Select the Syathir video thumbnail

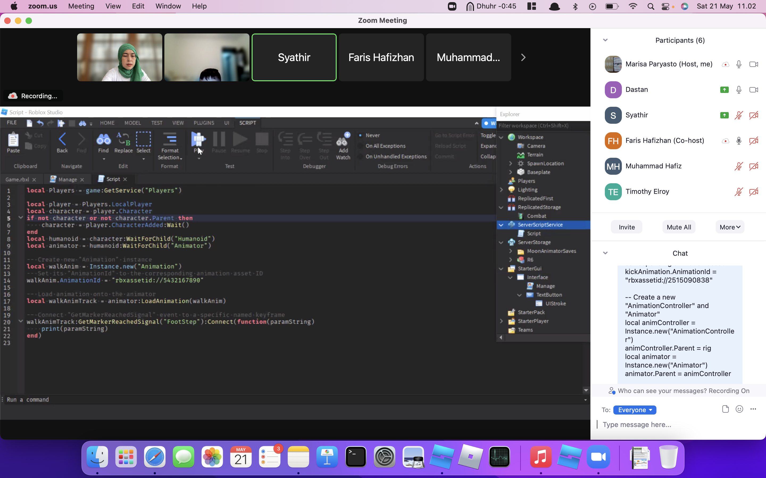pyautogui.click(x=294, y=58)
